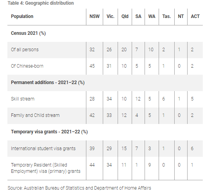Click NSW value 45 for Chinese-born
This screenshot has width=211, height=192.
coord(92,66)
